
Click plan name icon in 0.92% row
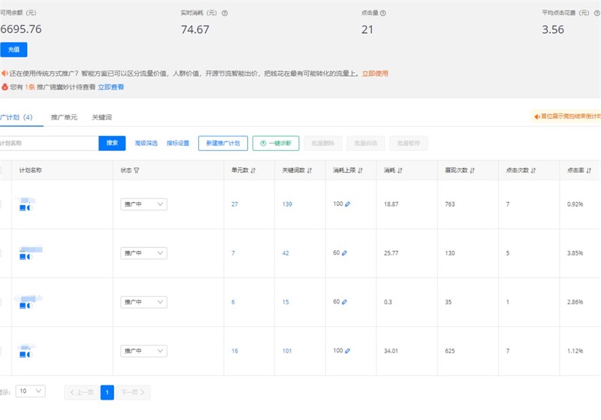(x=26, y=207)
